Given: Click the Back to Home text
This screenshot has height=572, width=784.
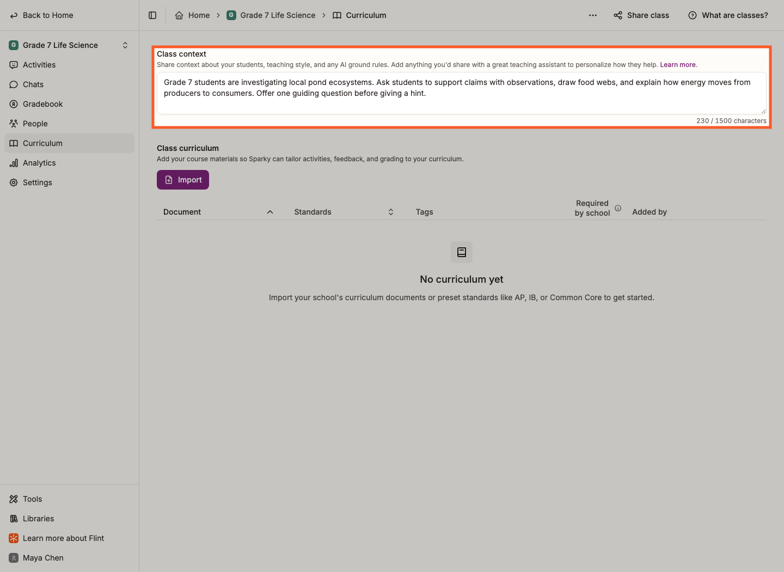Looking at the screenshot, I should tap(48, 15).
